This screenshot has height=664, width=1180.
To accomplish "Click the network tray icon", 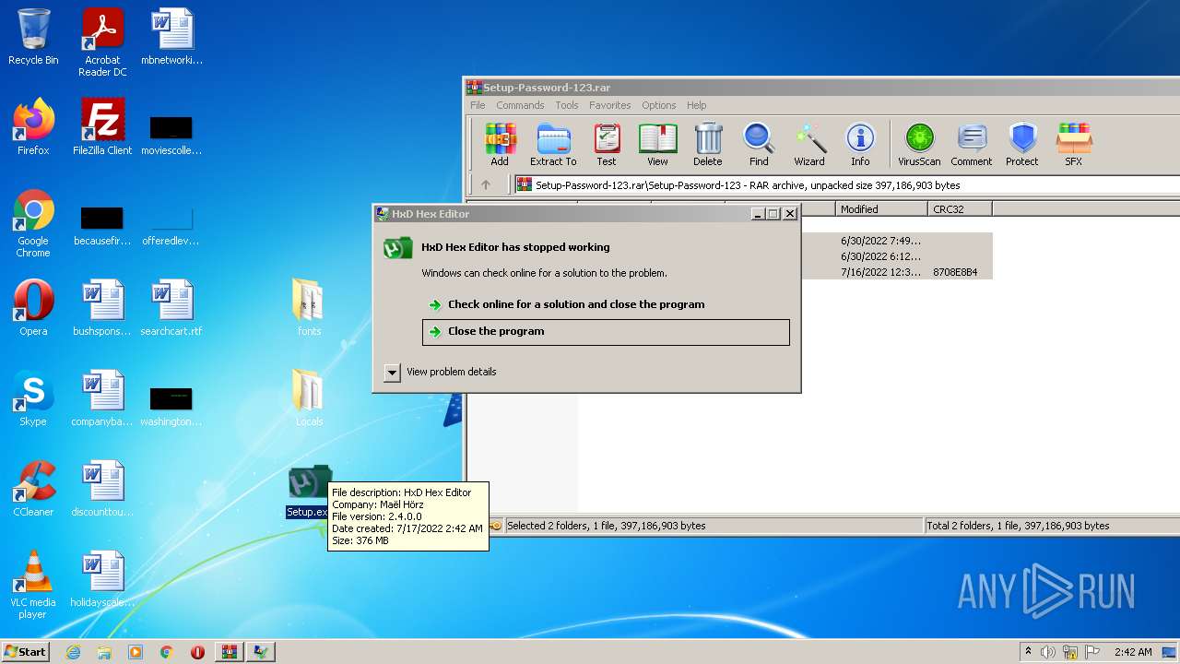I will click(1070, 652).
